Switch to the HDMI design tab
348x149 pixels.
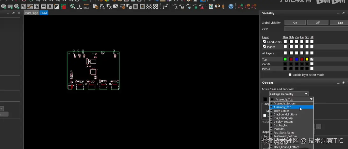(44, 13)
